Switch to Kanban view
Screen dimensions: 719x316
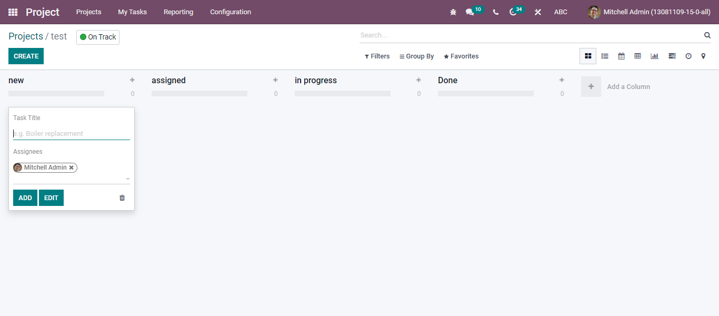[588, 56]
